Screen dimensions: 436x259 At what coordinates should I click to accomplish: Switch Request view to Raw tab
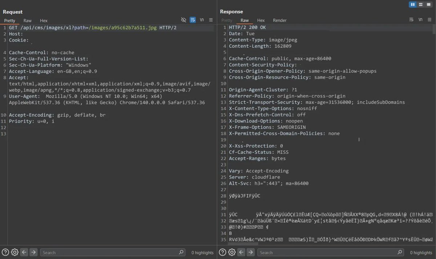click(28, 21)
